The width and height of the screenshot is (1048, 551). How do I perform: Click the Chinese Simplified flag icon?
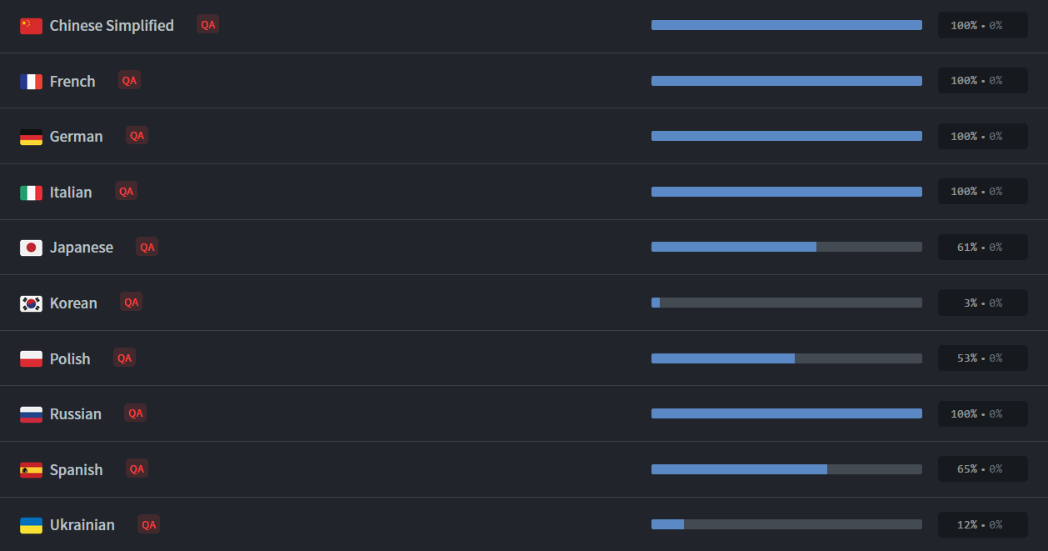(x=31, y=26)
